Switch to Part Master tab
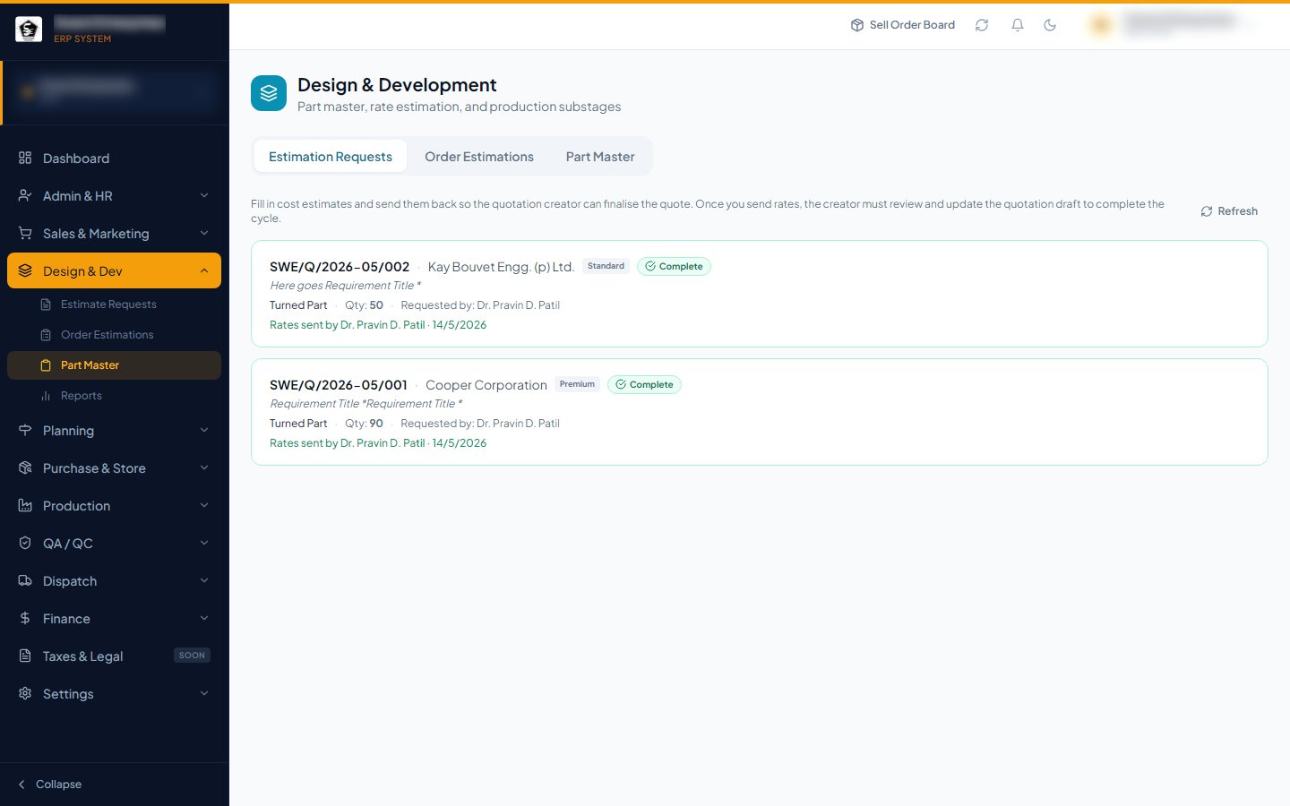This screenshot has height=806, width=1290. 600,157
